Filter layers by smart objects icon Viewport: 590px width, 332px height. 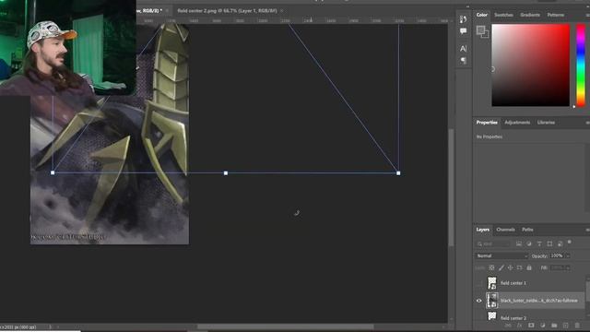pos(560,243)
